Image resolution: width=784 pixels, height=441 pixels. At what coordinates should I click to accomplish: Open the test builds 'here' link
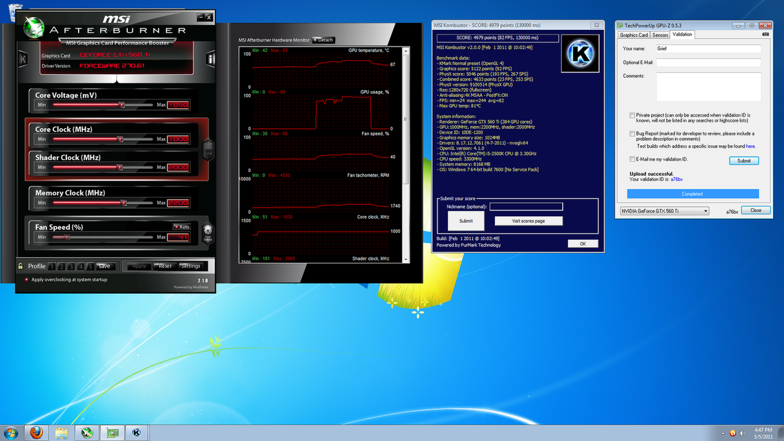coord(750,146)
